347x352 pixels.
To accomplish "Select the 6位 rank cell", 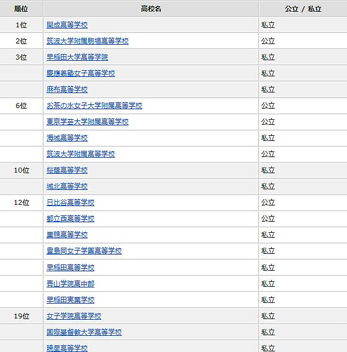I will [x=21, y=106].
